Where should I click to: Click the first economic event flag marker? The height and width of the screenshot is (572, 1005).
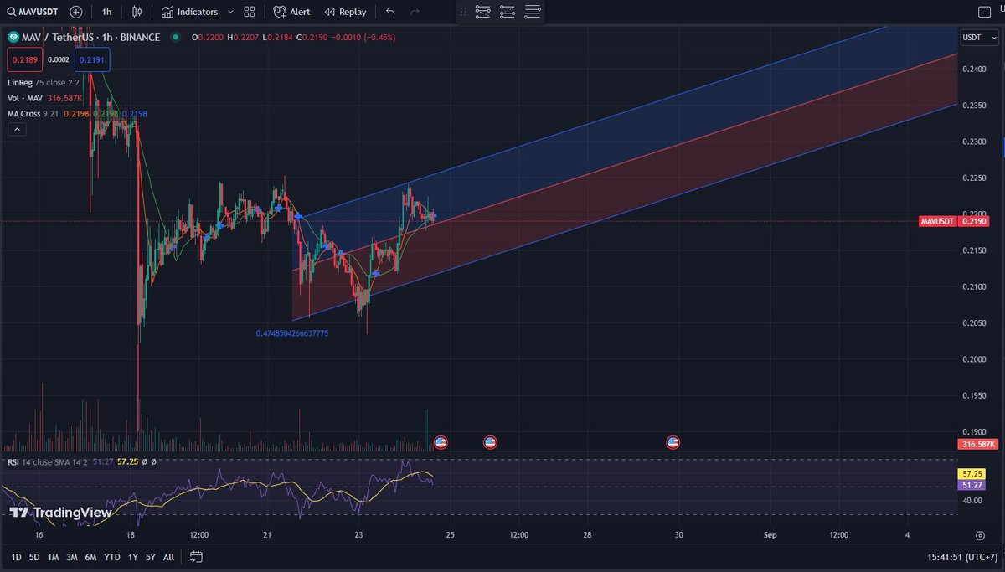coord(441,441)
